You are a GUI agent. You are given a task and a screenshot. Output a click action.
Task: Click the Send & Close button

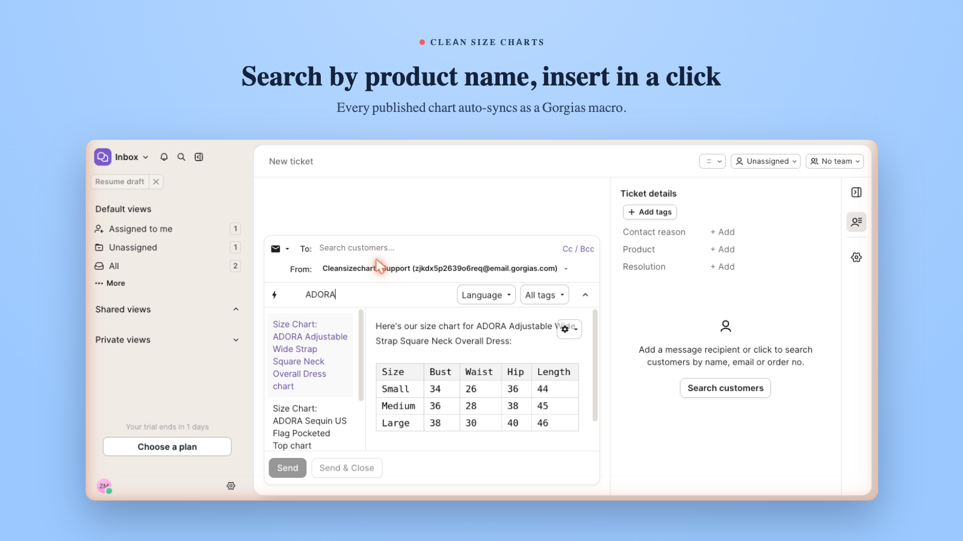[x=347, y=468]
